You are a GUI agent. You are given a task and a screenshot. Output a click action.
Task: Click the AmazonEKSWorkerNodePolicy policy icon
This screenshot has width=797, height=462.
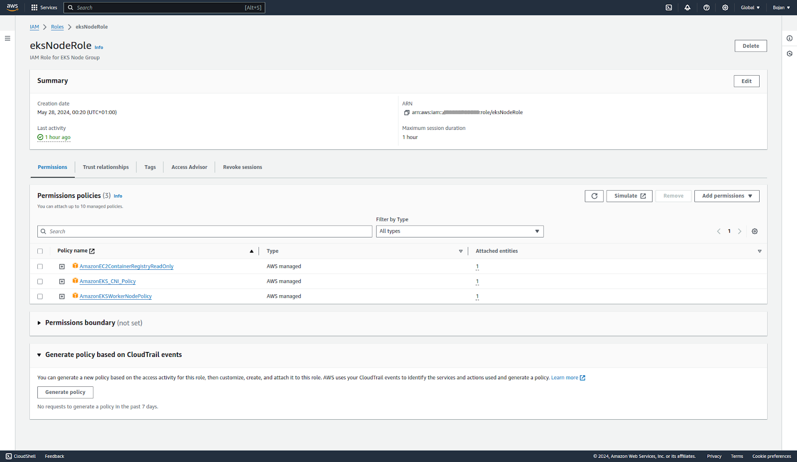click(75, 296)
